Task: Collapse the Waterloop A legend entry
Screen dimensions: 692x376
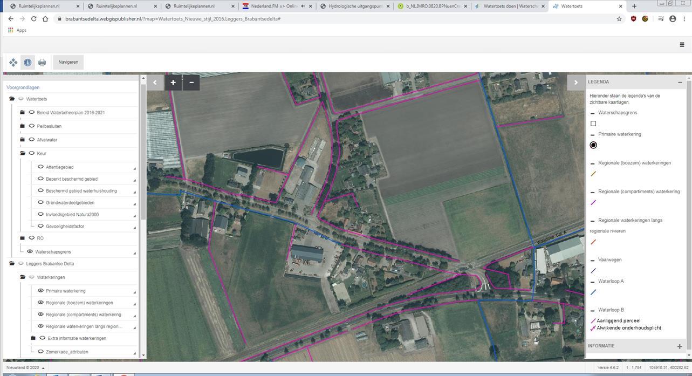Action: [x=592, y=282]
